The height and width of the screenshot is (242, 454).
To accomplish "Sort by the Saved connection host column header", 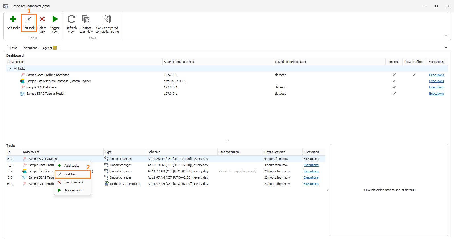I will pyautogui.click(x=218, y=62).
